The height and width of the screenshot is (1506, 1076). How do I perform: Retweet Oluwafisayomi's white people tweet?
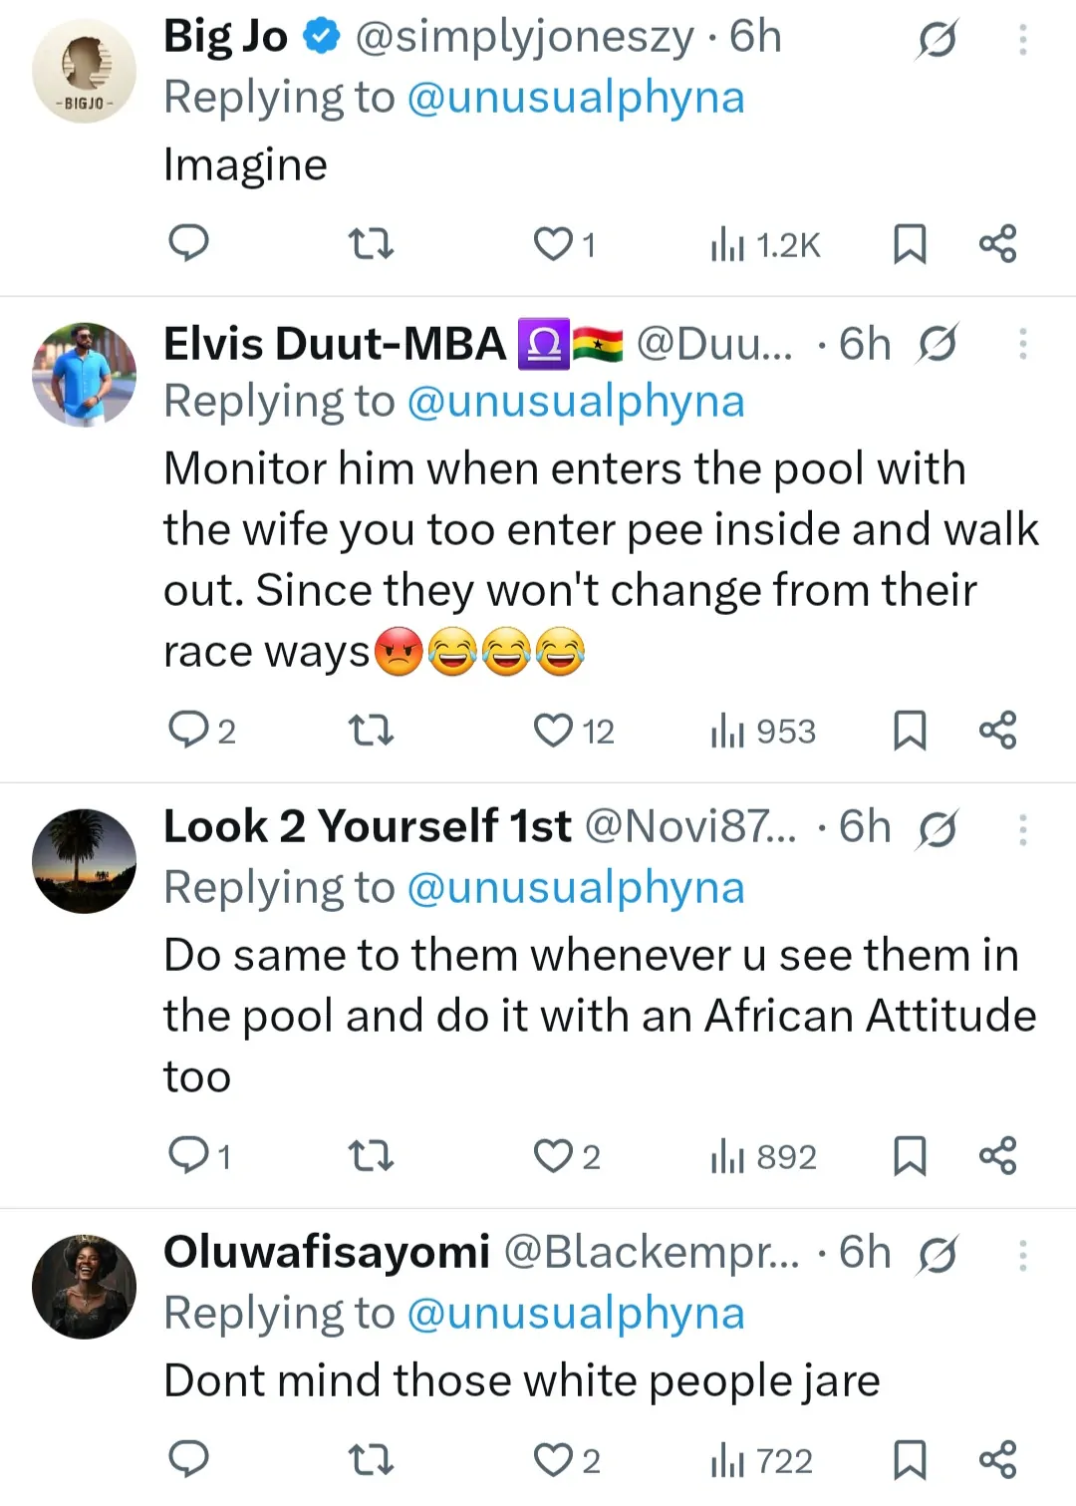372,1460
